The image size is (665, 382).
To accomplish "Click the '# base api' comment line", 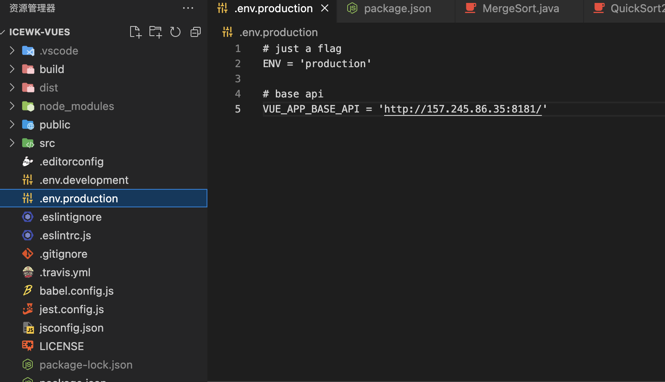I will point(293,94).
